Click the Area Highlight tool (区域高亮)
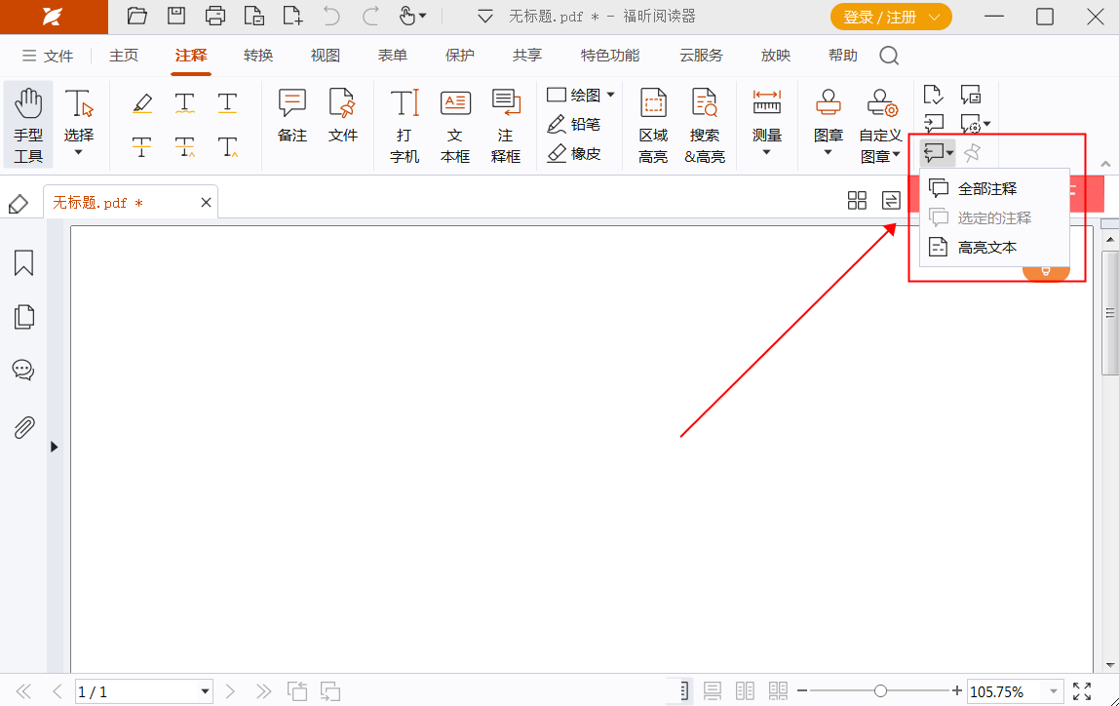 [x=653, y=124]
